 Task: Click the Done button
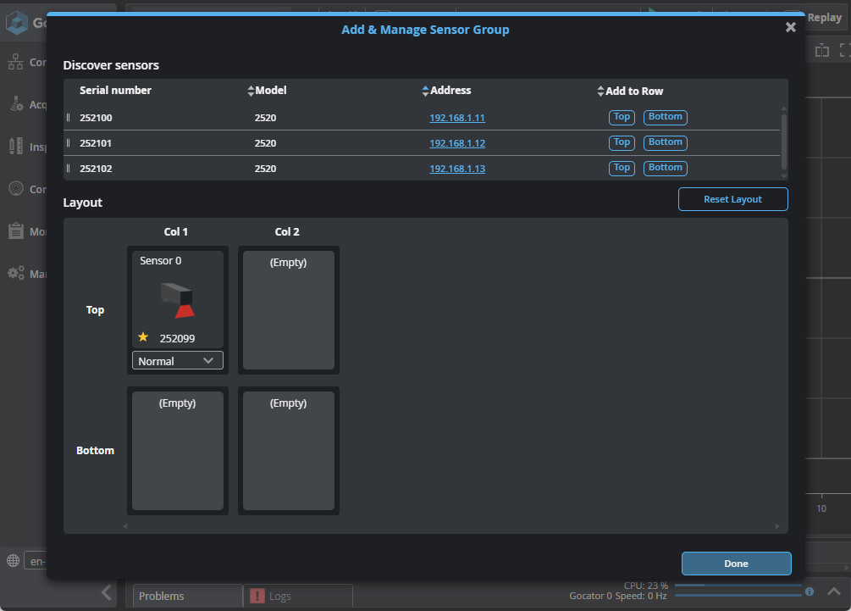(736, 564)
